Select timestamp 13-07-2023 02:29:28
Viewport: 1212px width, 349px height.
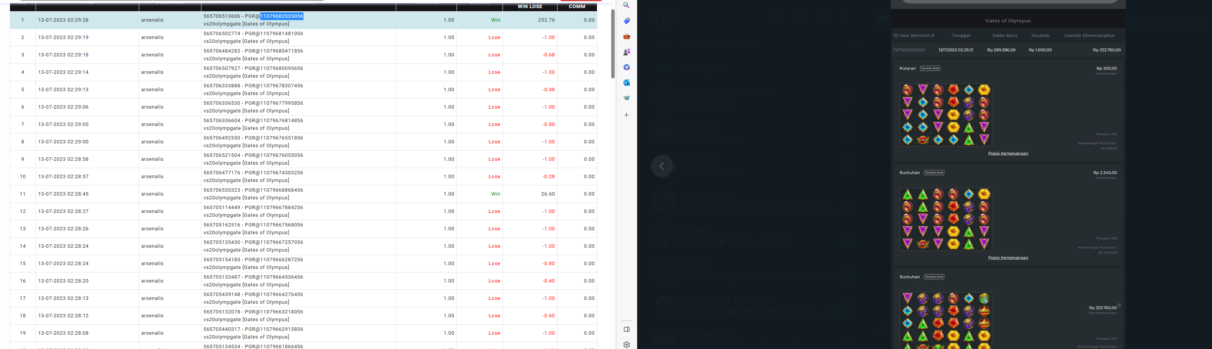63,20
